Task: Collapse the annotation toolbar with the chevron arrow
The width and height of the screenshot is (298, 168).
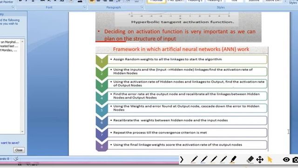Action: (182, 160)
